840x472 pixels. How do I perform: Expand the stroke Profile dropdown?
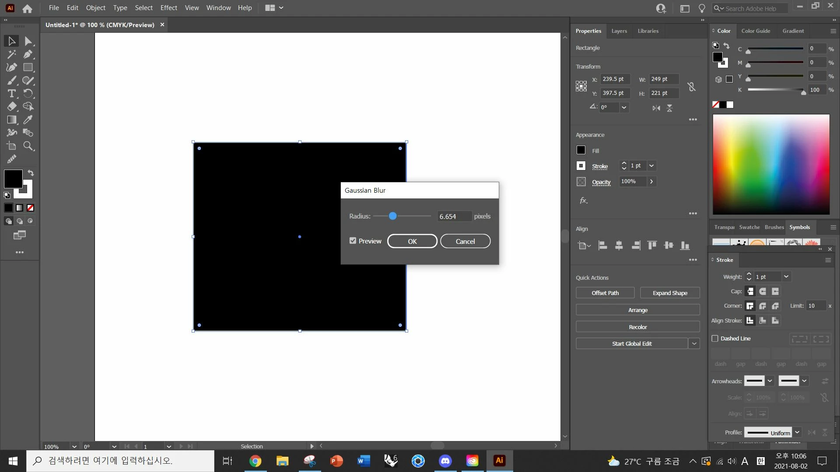[797, 432]
